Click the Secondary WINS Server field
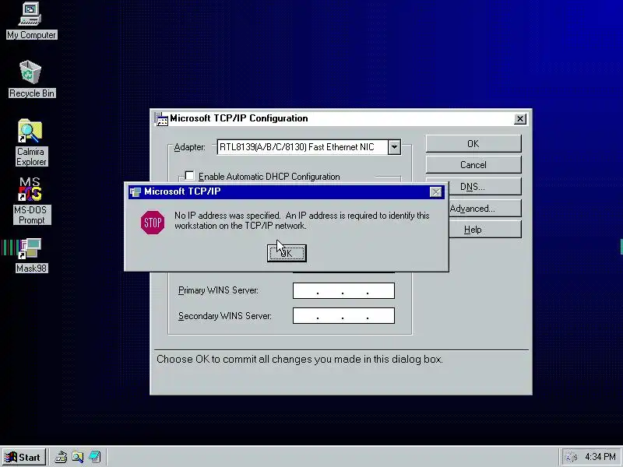Screen dimensions: 623x467 pos(343,316)
